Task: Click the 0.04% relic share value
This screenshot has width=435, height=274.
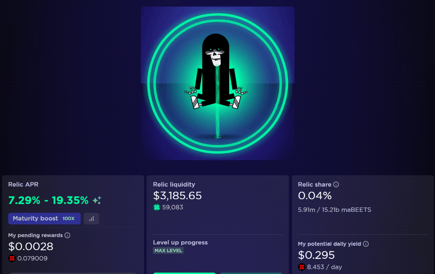Action: 315,196
